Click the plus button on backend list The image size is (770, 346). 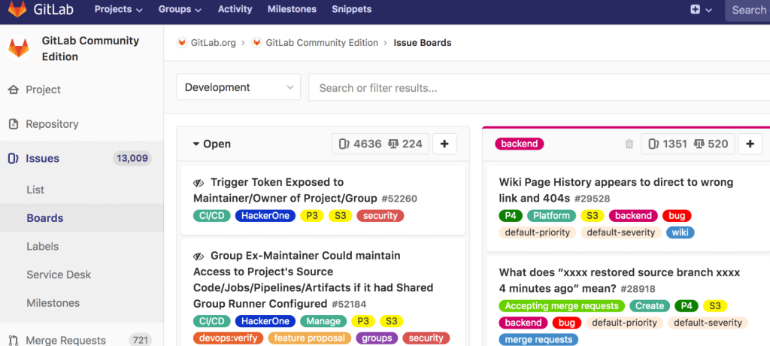[x=750, y=144]
